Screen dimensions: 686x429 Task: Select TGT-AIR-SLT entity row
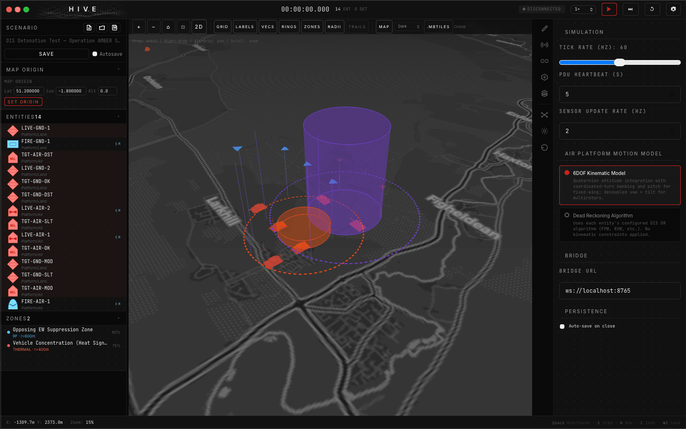[x=63, y=224]
